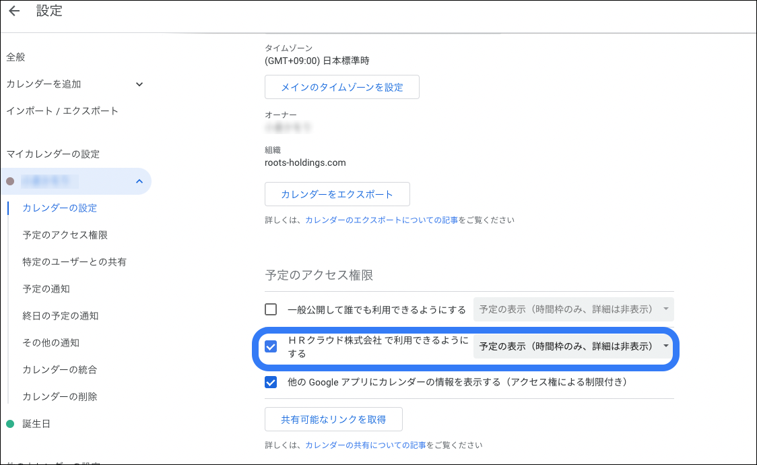Open 予定のアクセス権限 from the sidebar
Image resolution: width=757 pixels, height=465 pixels.
[66, 235]
